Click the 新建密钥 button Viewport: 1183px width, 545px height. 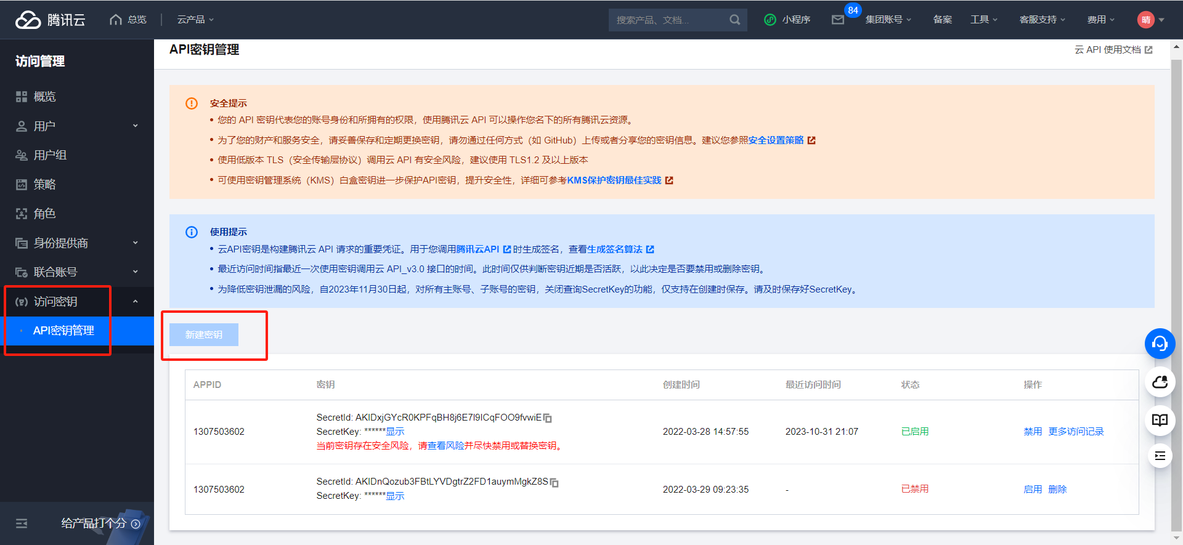click(204, 334)
